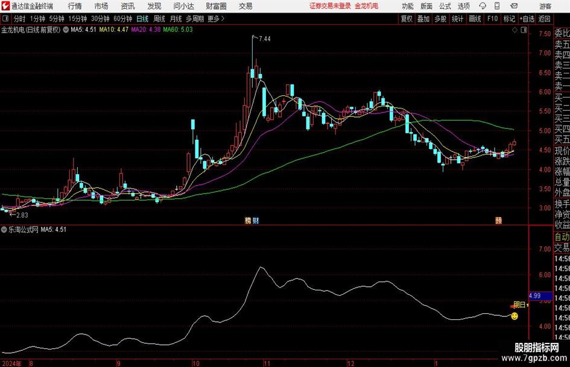Select the 月线 monthly period tab
Image resolution: width=570 pixels, height=367 pixels.
[x=176, y=19]
